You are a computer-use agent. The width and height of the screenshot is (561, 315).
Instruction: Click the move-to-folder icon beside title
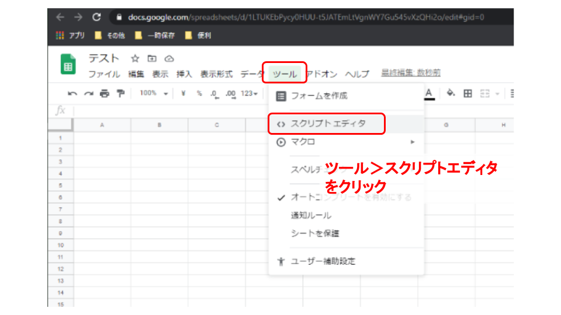152,58
